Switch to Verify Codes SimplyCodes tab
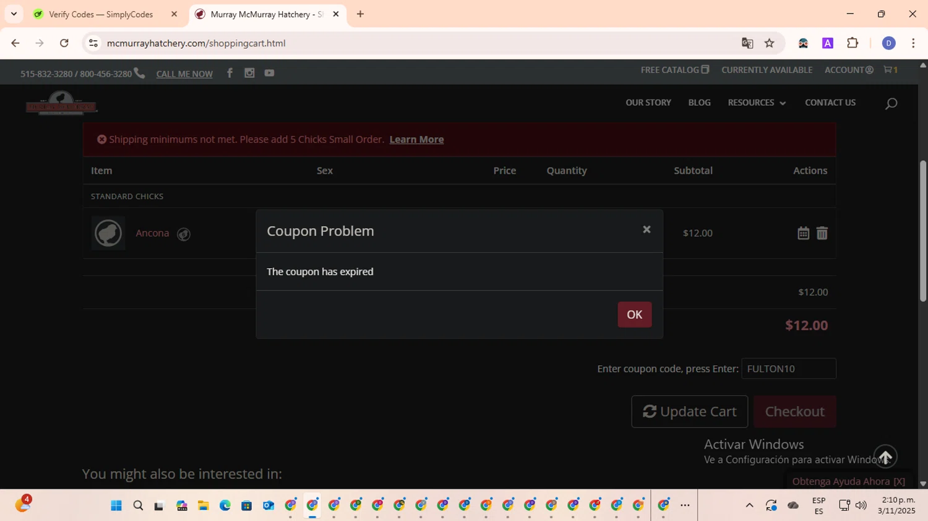Screen dimensions: 928x521 (101, 14)
